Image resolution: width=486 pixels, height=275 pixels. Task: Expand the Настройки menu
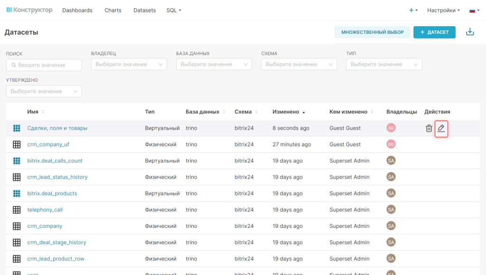(443, 10)
